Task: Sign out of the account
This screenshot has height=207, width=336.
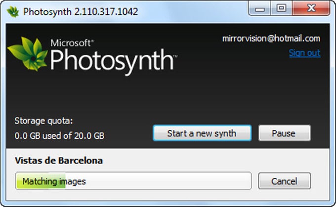Action: point(305,53)
